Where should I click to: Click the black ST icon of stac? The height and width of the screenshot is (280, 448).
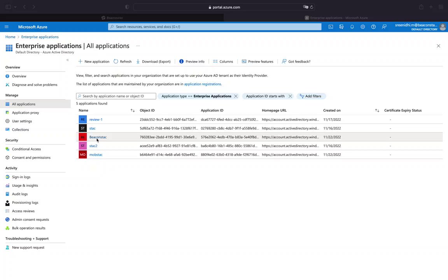pos(82,128)
